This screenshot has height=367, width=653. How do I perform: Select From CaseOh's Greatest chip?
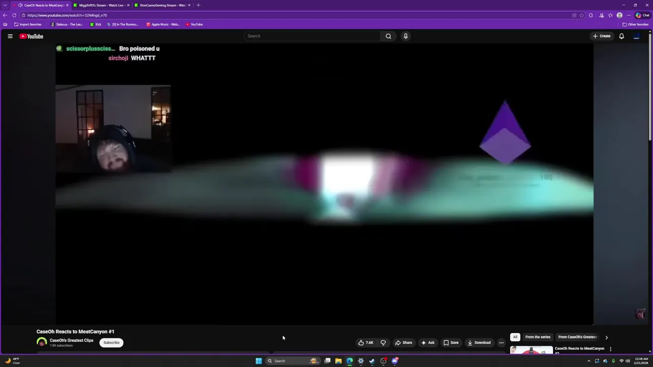click(x=577, y=337)
